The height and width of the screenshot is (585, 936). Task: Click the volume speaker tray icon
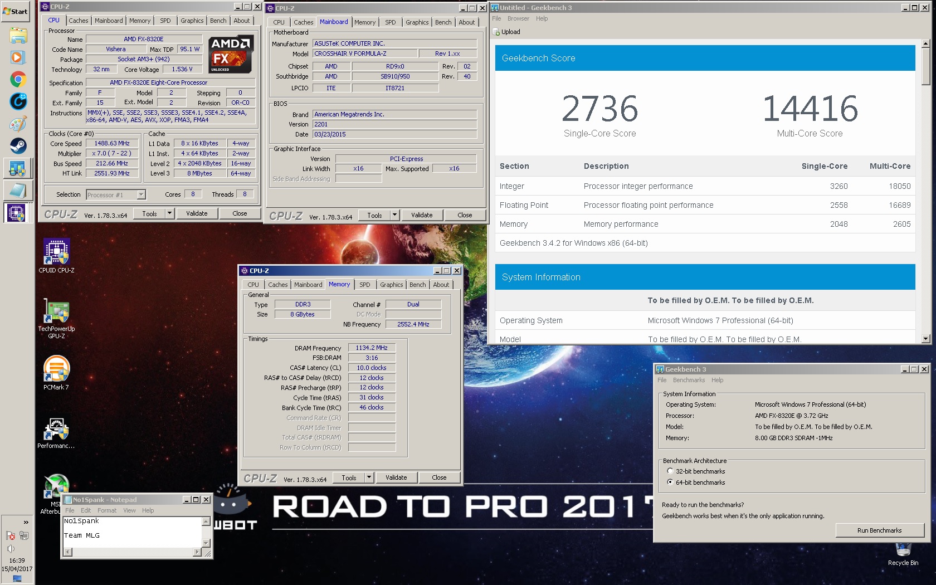point(10,549)
